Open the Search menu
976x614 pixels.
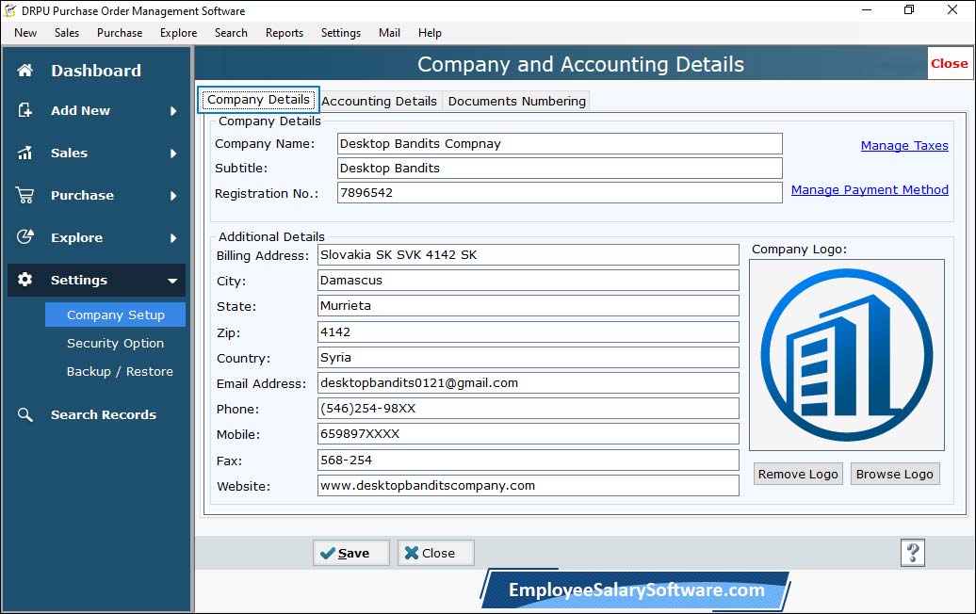(231, 33)
